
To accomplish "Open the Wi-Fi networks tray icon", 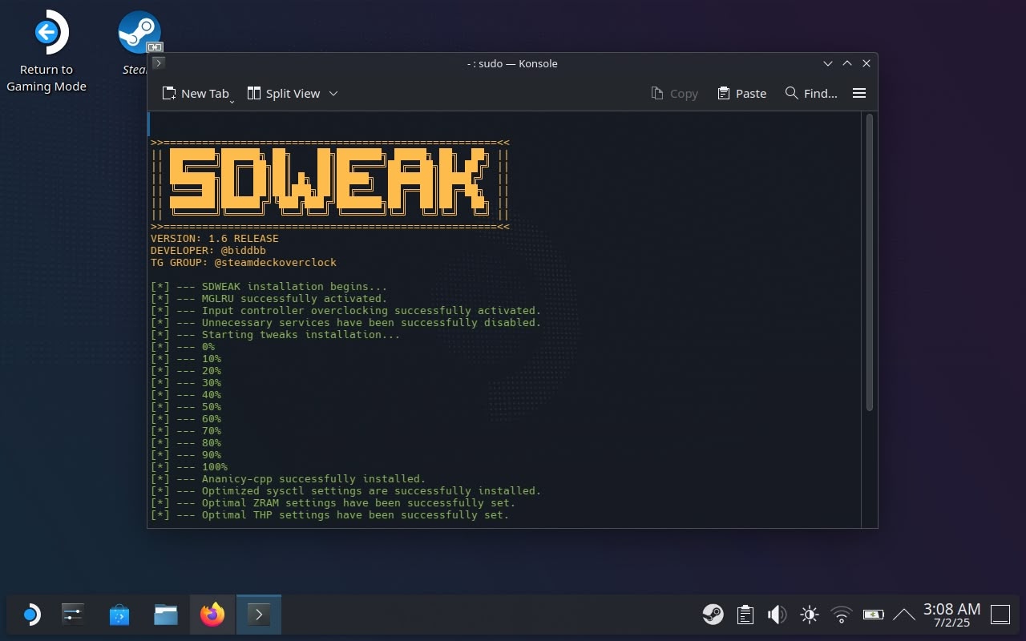I will click(x=842, y=615).
